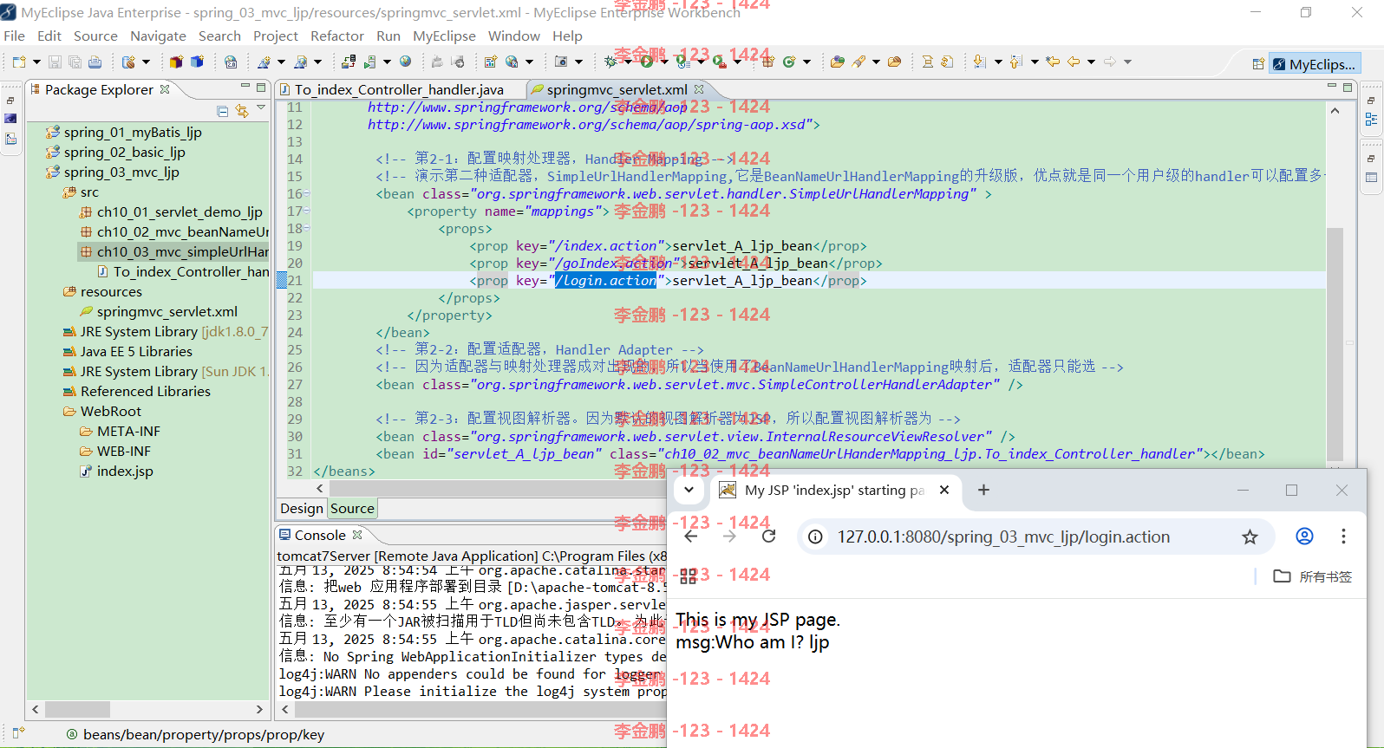Image resolution: width=1384 pixels, height=748 pixels.
Task: Bookmark this page with star icon
Action: point(1250,537)
